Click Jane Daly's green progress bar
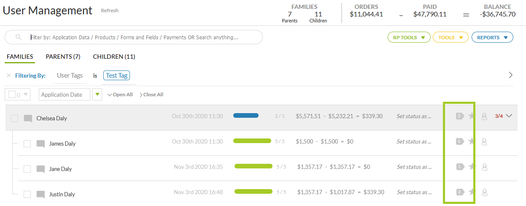Image resolution: width=526 pixels, height=206 pixels. pyautogui.click(x=254, y=166)
